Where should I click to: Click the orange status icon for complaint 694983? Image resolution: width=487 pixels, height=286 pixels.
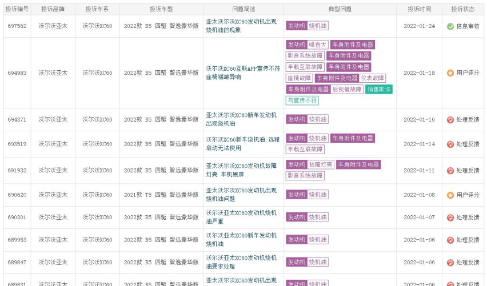(450, 73)
